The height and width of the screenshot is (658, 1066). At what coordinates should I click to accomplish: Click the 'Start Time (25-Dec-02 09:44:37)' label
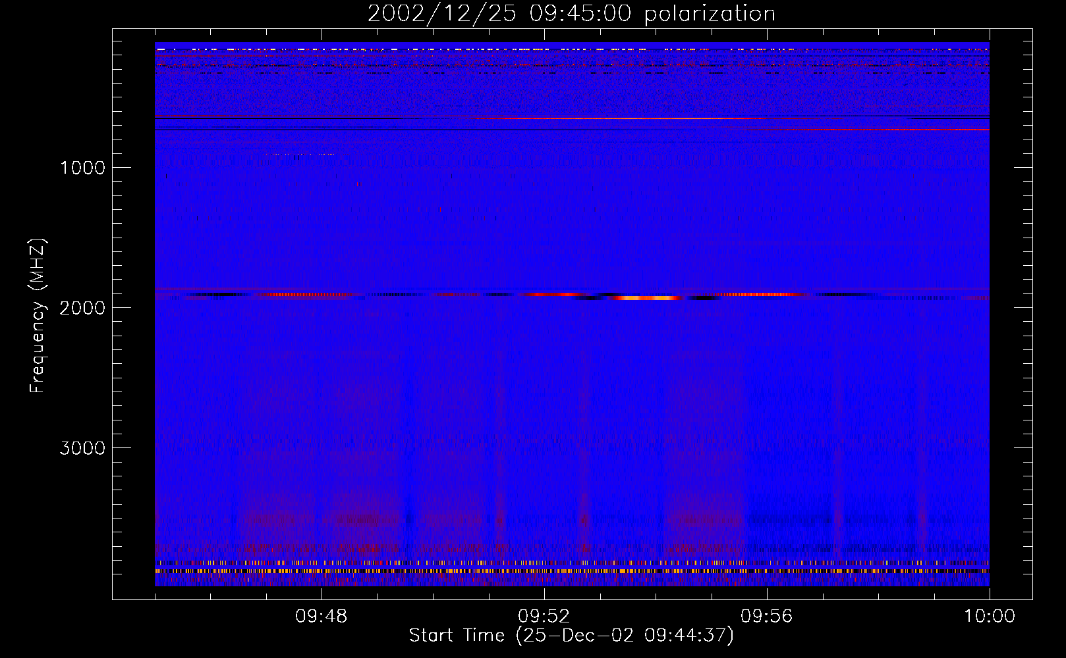571,636
